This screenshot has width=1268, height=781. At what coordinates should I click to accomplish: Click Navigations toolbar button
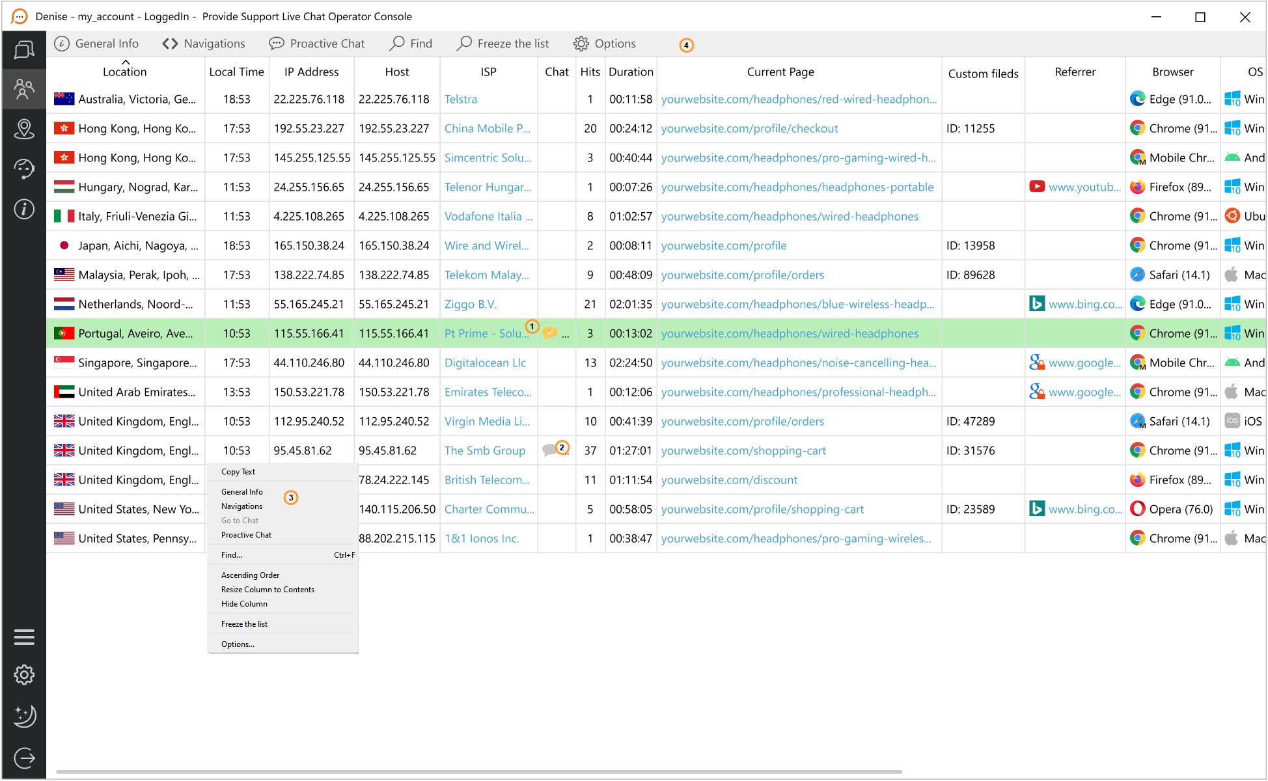pos(204,44)
